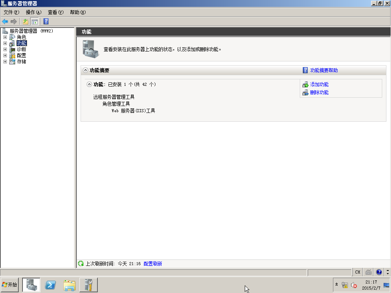Click the 开始 Start button
Image resolution: width=391 pixels, height=293 pixels.
(x=10, y=285)
